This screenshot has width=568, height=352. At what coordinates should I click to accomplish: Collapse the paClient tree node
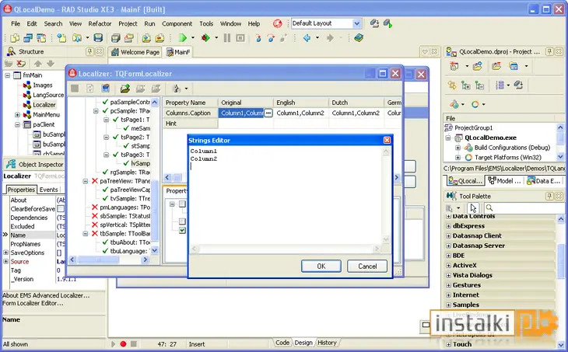pos(17,124)
